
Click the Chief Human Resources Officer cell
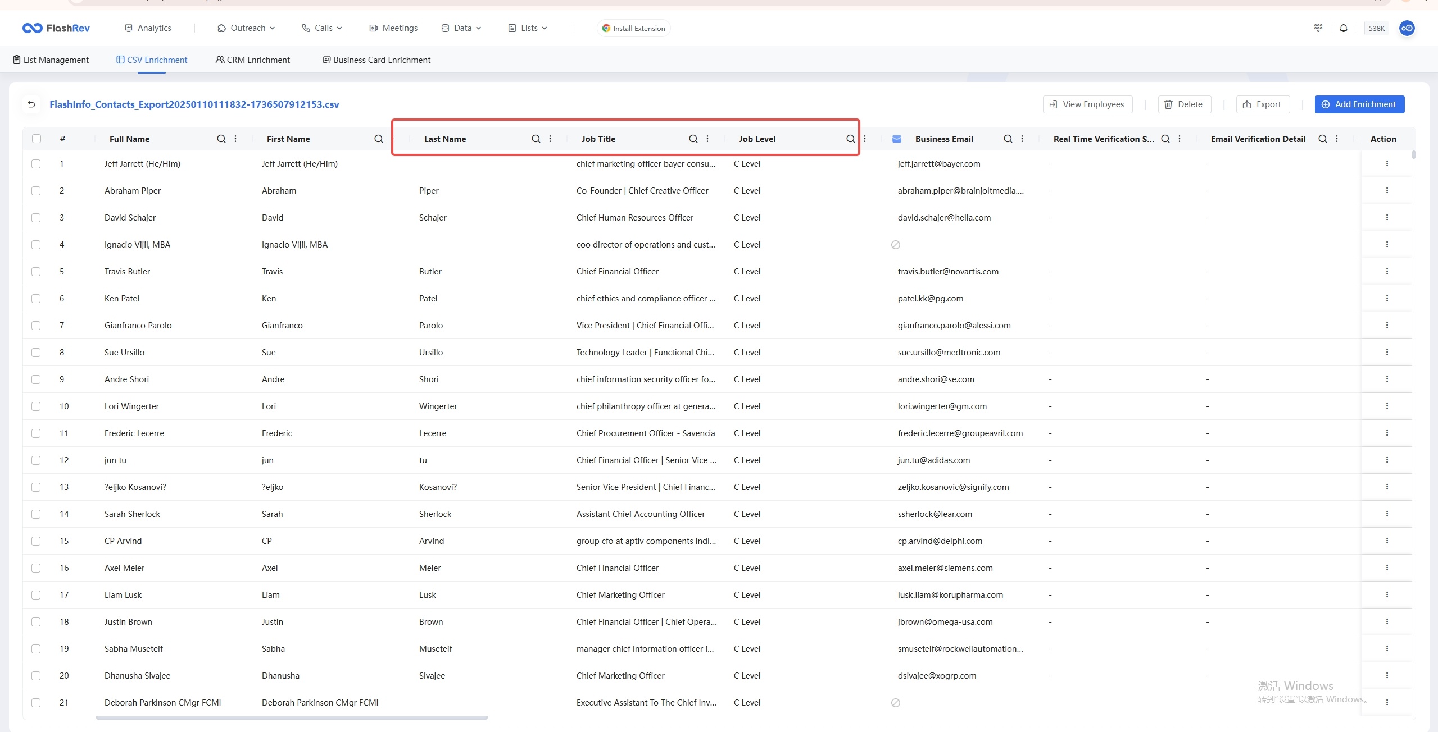[x=635, y=218]
